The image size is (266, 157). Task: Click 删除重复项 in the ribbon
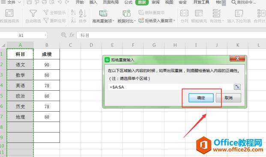[152, 12]
